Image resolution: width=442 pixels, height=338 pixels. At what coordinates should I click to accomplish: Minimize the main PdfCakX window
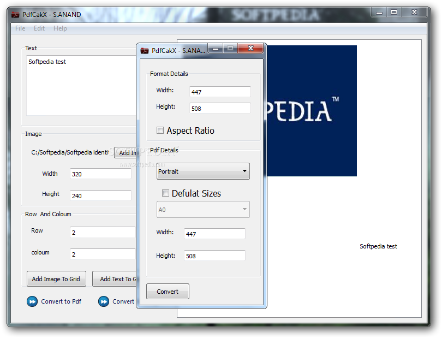coord(379,13)
